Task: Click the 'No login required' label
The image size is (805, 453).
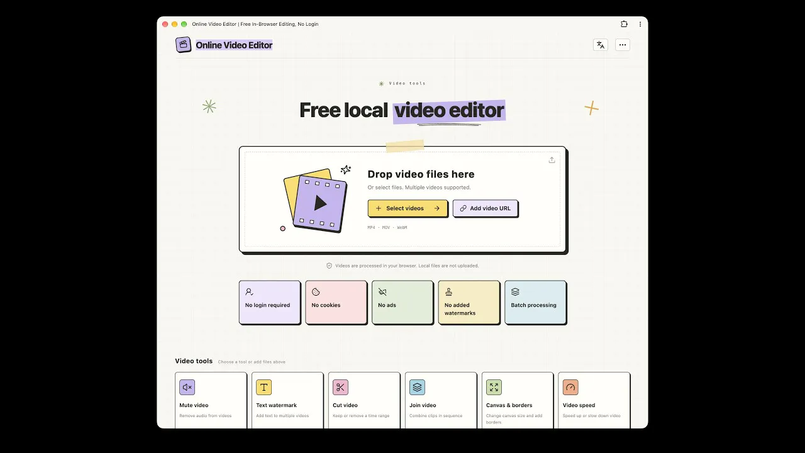Action: pos(267,305)
